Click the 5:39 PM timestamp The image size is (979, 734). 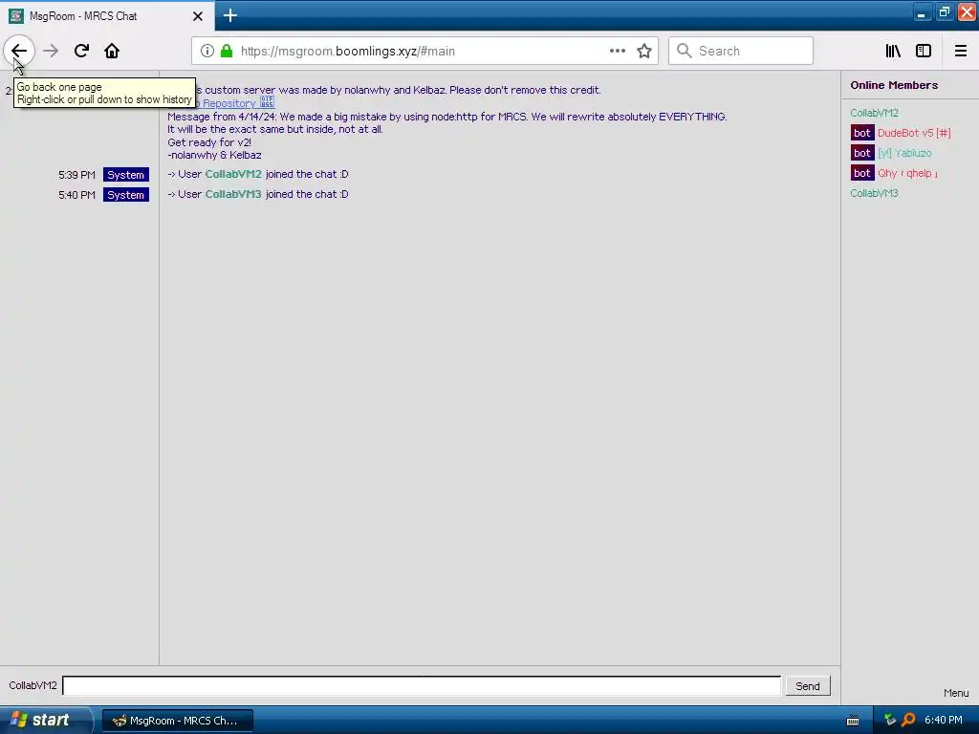(76, 175)
